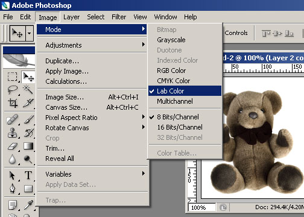
Task: Click the 100% zoom field
Action: pos(201,207)
